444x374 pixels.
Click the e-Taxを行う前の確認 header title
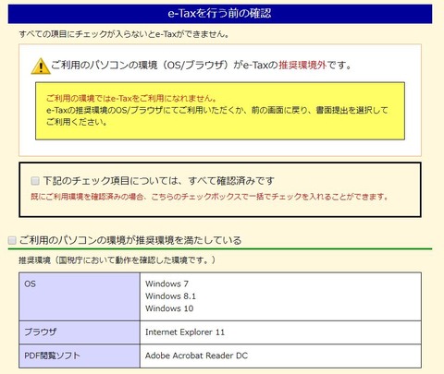219,14
